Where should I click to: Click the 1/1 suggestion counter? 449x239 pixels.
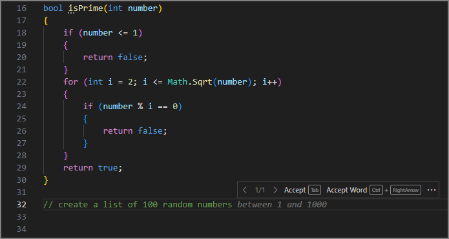[260, 190]
